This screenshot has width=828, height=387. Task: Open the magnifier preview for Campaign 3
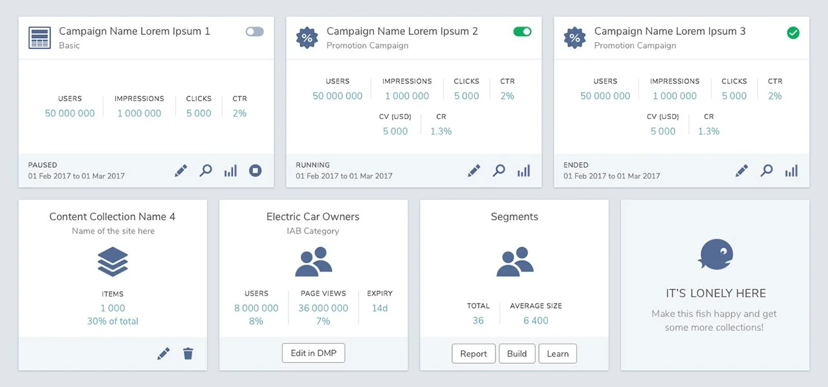click(767, 171)
